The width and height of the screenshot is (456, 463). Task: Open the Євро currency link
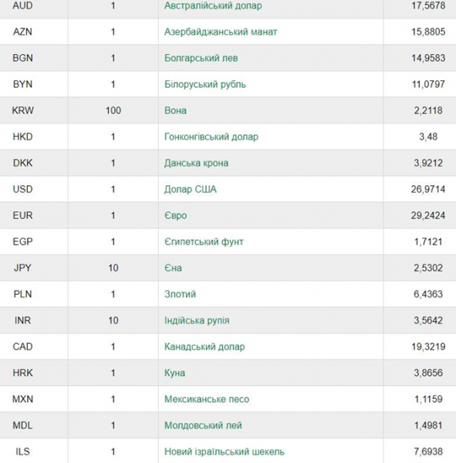(176, 215)
